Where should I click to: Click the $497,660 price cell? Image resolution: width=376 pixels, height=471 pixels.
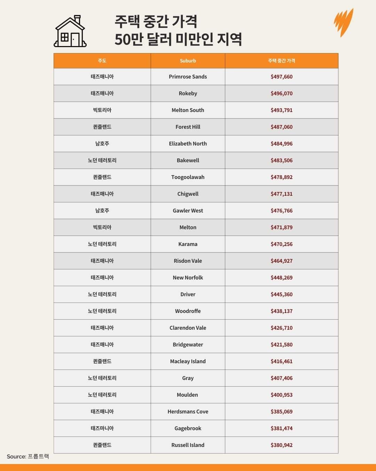[x=281, y=77]
